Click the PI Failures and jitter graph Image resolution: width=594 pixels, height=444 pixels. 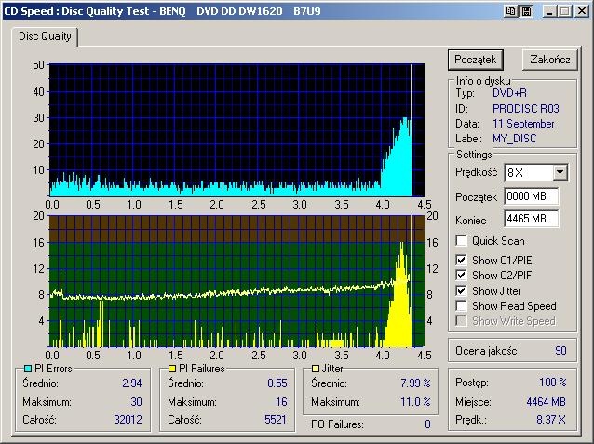click(236, 281)
